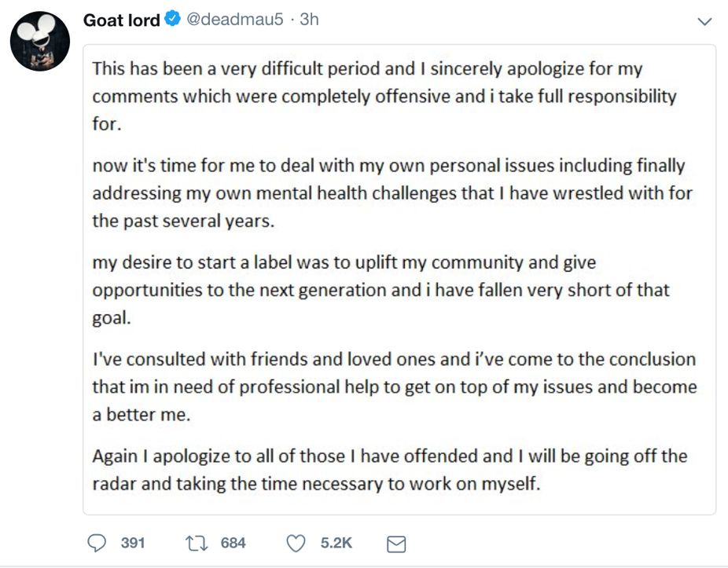728x568 pixels.
Task: Expand the tweet options chevron
Action: point(705,22)
